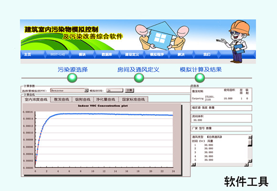
Task: Click the simulation time field showing 24
Action: 115,90
